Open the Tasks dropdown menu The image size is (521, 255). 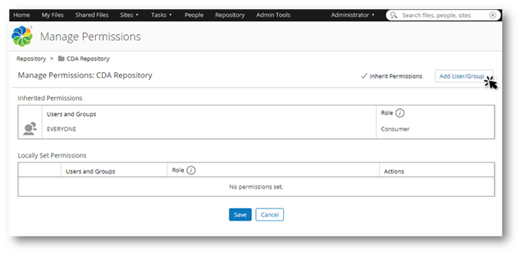click(161, 15)
